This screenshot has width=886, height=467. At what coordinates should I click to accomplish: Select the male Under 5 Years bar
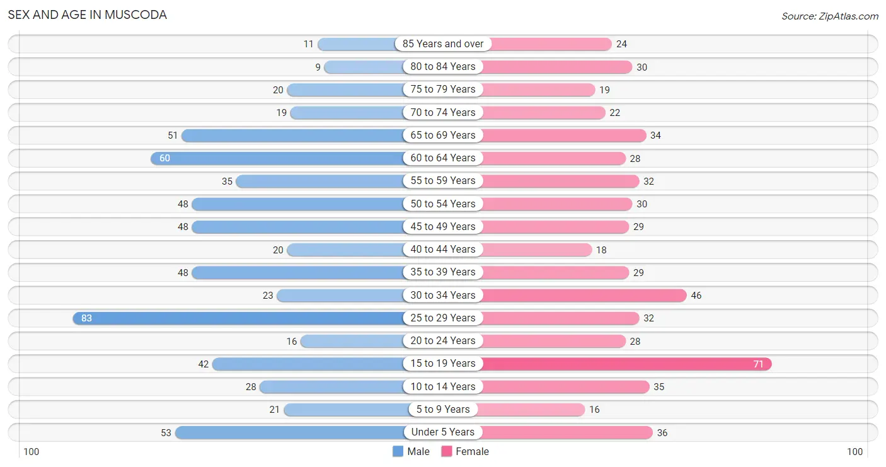(290, 432)
